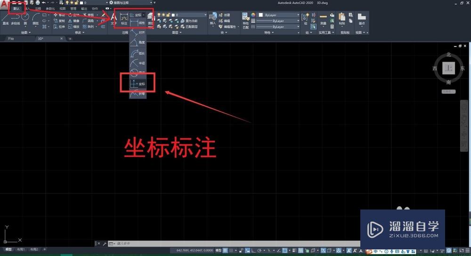The height and width of the screenshot is (256, 471).
Task: Open the dimension type dropdown arrow
Action: [x=144, y=15]
